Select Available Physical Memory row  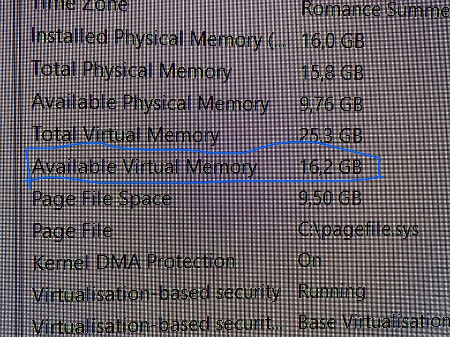click(x=150, y=103)
